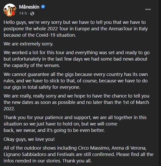Open the post options three-dot menu

click(x=148, y=9)
